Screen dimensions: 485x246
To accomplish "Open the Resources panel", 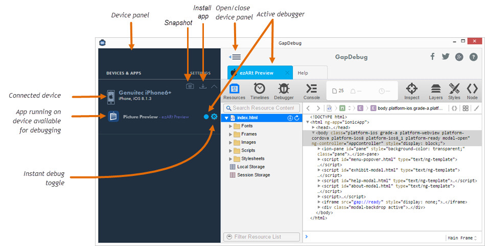I will [234, 91].
